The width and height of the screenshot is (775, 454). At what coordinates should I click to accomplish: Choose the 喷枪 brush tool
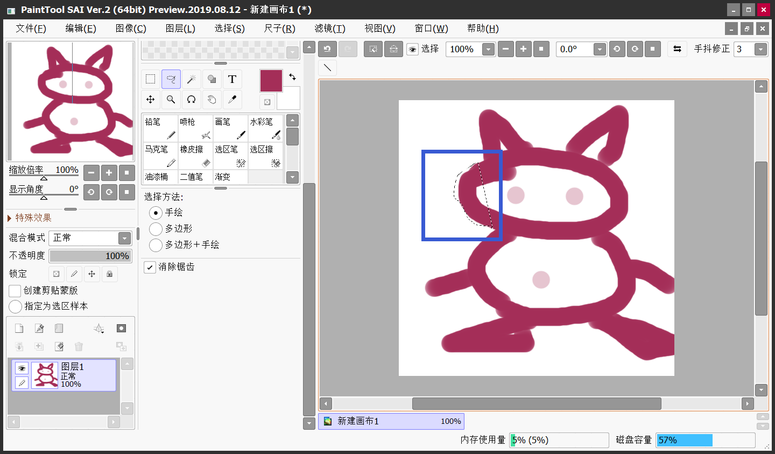[x=195, y=128]
